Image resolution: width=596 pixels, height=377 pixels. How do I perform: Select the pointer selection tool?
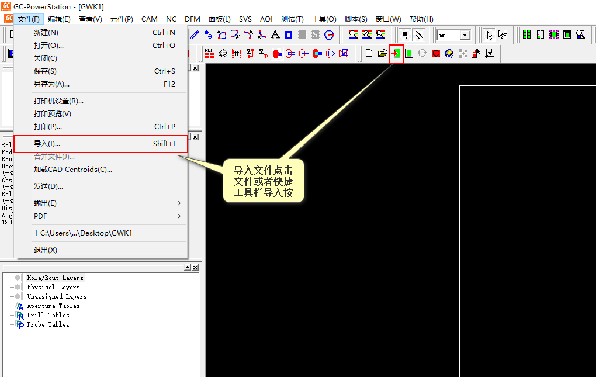coord(490,36)
